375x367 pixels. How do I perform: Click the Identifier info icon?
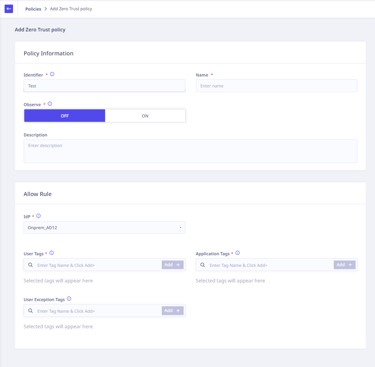coord(52,74)
